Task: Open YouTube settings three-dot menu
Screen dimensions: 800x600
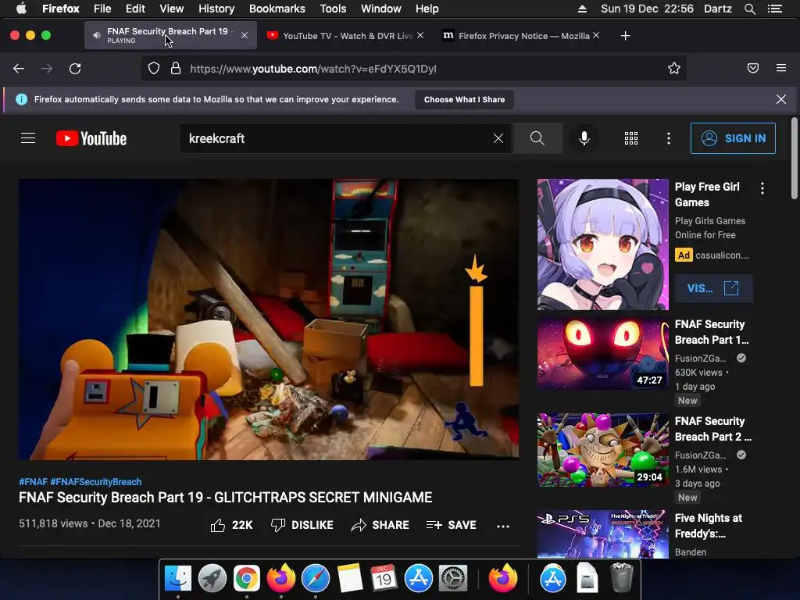Action: click(x=669, y=138)
